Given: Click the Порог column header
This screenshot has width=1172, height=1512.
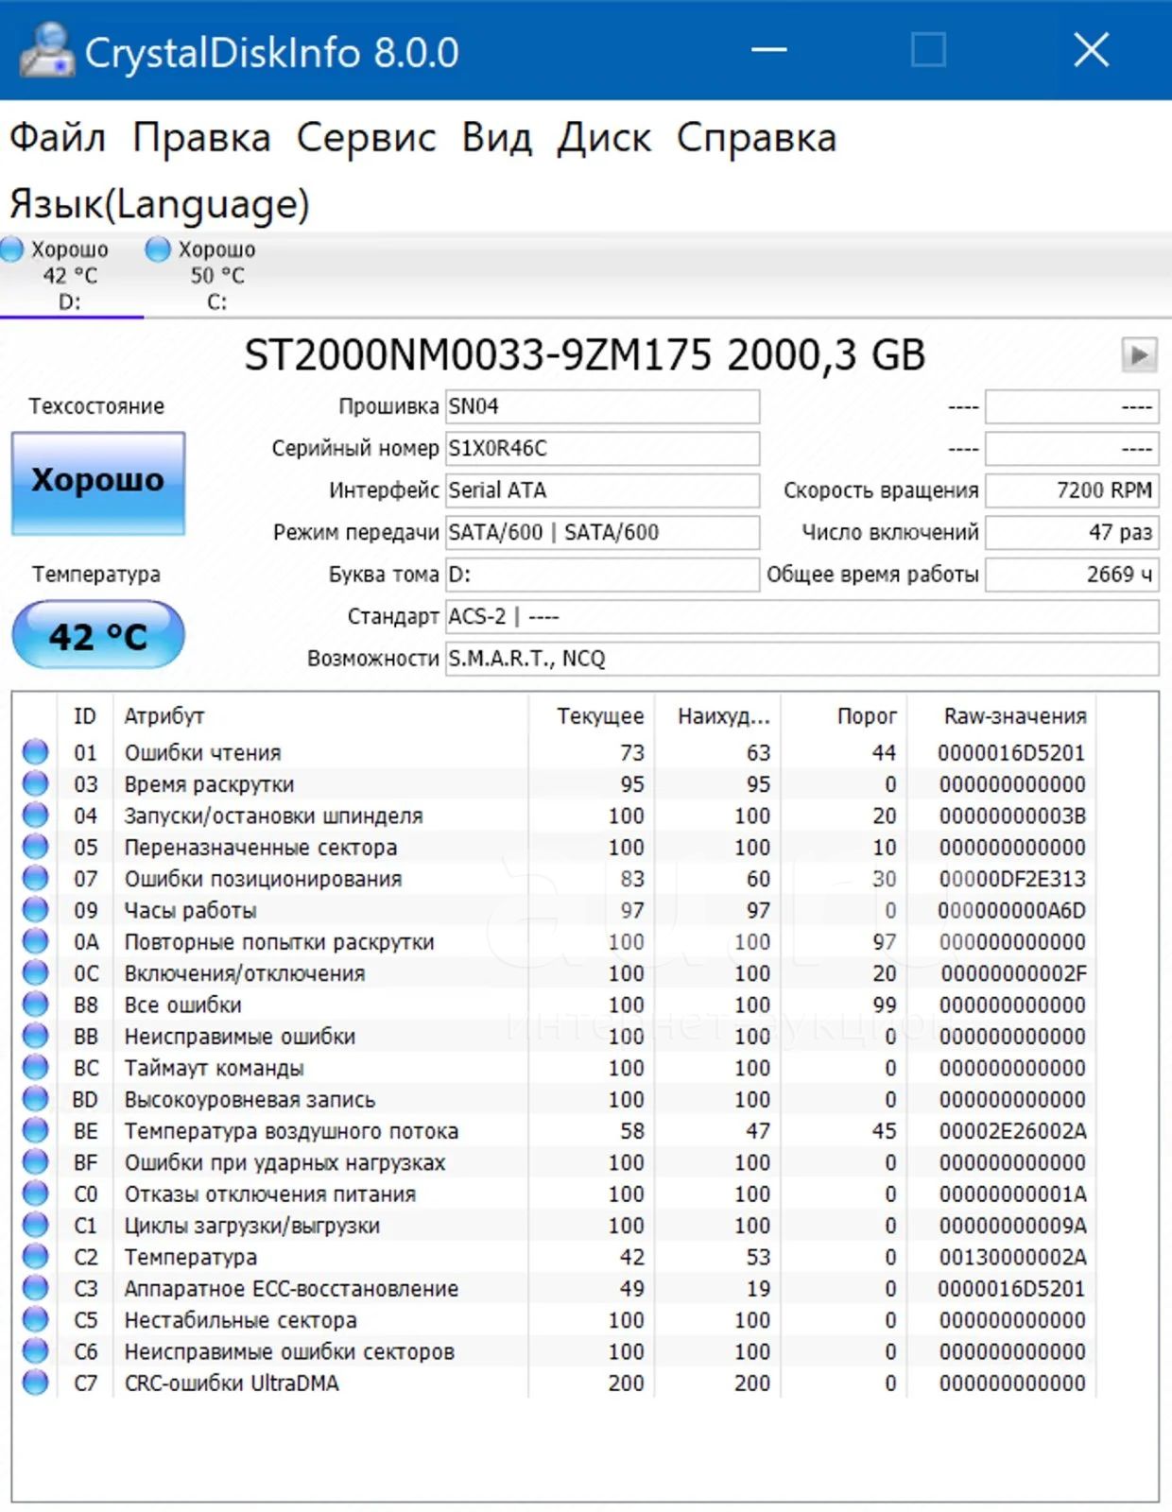Looking at the screenshot, I should pyautogui.click(x=844, y=716).
